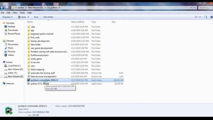Select Data structure and algorithm file icon
This screenshot has height=120, width=213.
point(29,76)
